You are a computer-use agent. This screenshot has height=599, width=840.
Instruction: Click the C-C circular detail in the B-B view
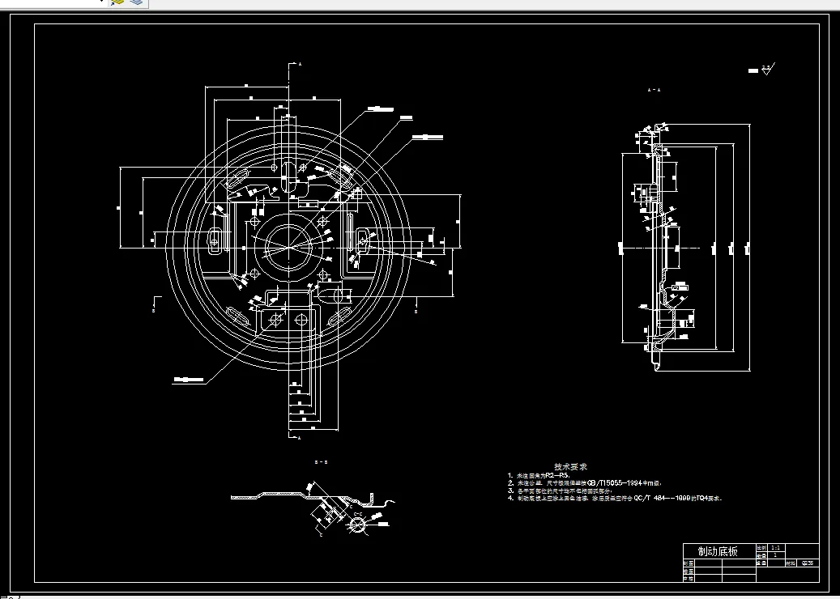[x=358, y=525]
